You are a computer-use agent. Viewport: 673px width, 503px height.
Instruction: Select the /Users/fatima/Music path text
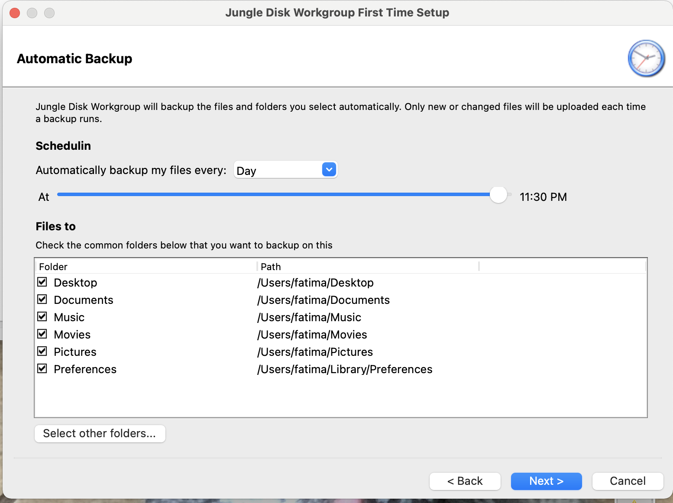pos(309,317)
